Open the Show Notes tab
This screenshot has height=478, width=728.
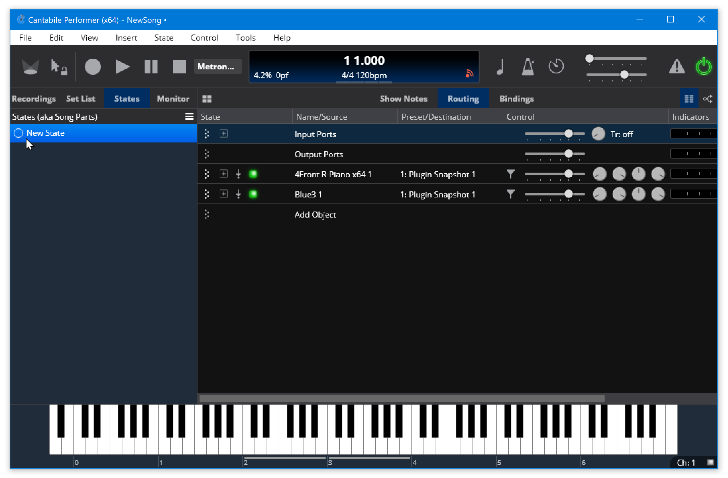(403, 99)
